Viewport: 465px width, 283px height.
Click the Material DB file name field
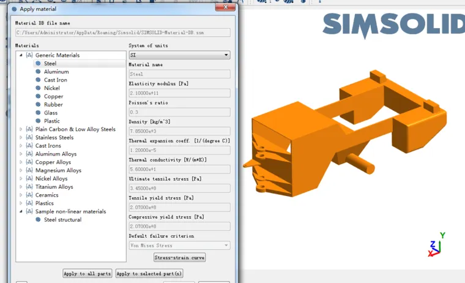[x=123, y=32]
